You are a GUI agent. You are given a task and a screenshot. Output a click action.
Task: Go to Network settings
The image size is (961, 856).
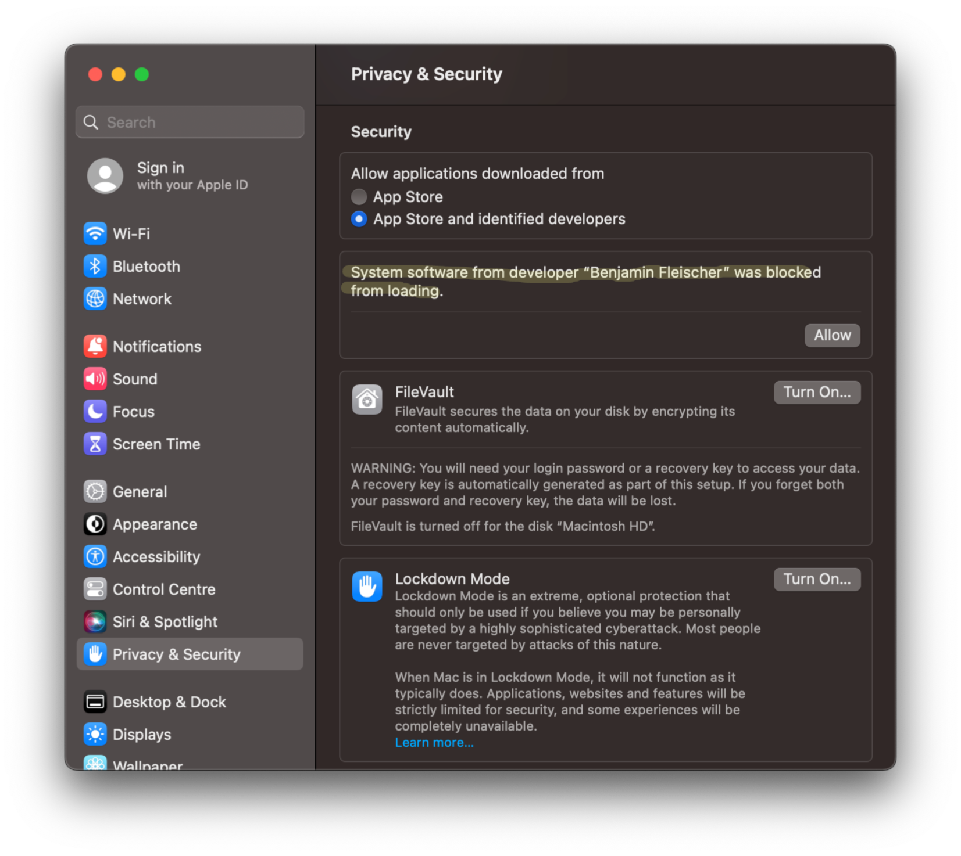pos(190,298)
